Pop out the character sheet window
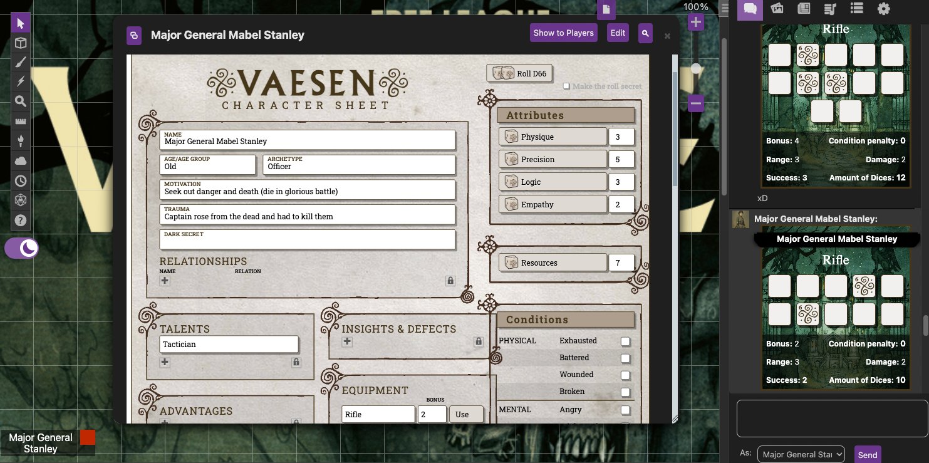The height and width of the screenshot is (463, 929). click(134, 34)
